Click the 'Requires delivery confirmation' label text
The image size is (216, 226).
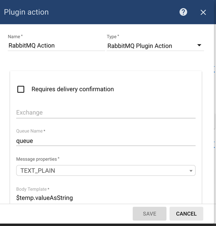pos(72,89)
